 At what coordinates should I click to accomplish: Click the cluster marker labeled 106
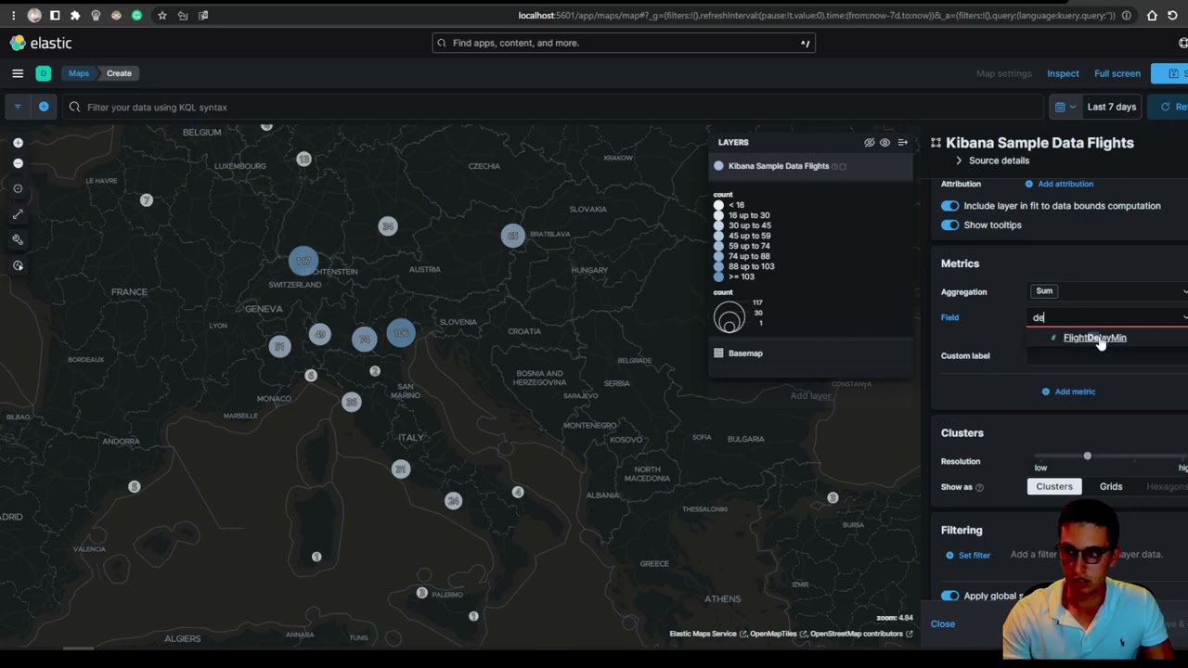(x=401, y=333)
